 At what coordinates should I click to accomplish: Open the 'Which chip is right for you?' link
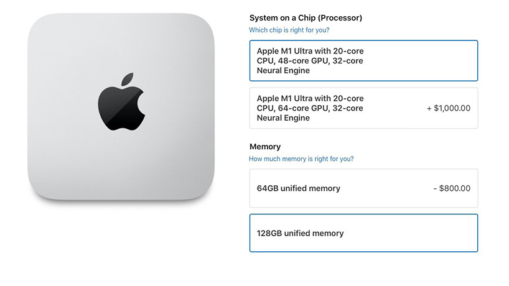coord(289,30)
